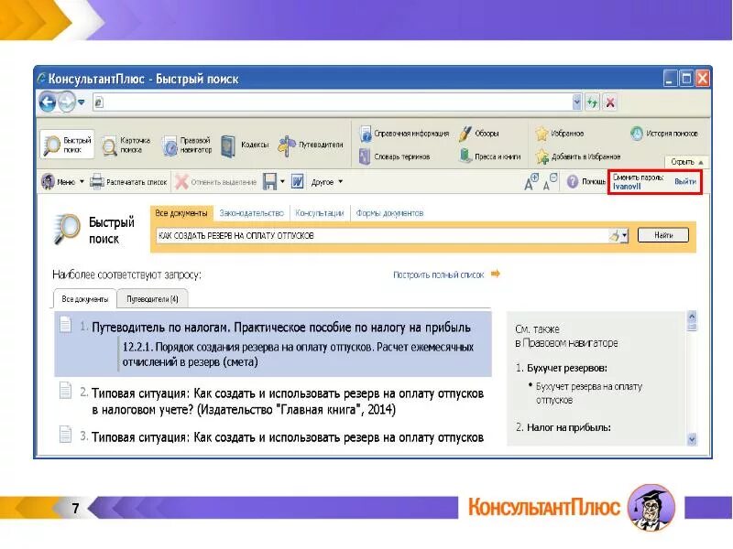This screenshot has width=733, height=549.
Task: Select the Все документы search tab
Action: [181, 213]
